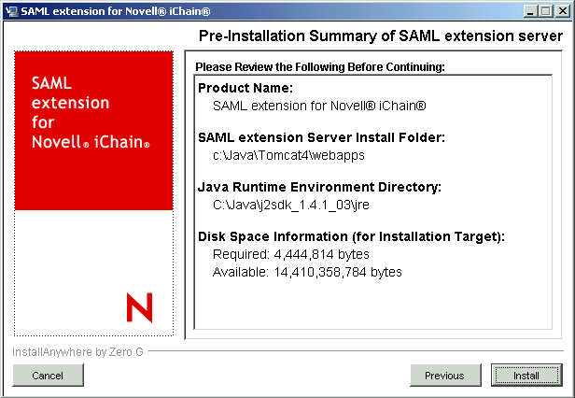Click the product name value 'SAML extension for Novell® iChain®' in the summary
575x398 pixels.
point(319,106)
